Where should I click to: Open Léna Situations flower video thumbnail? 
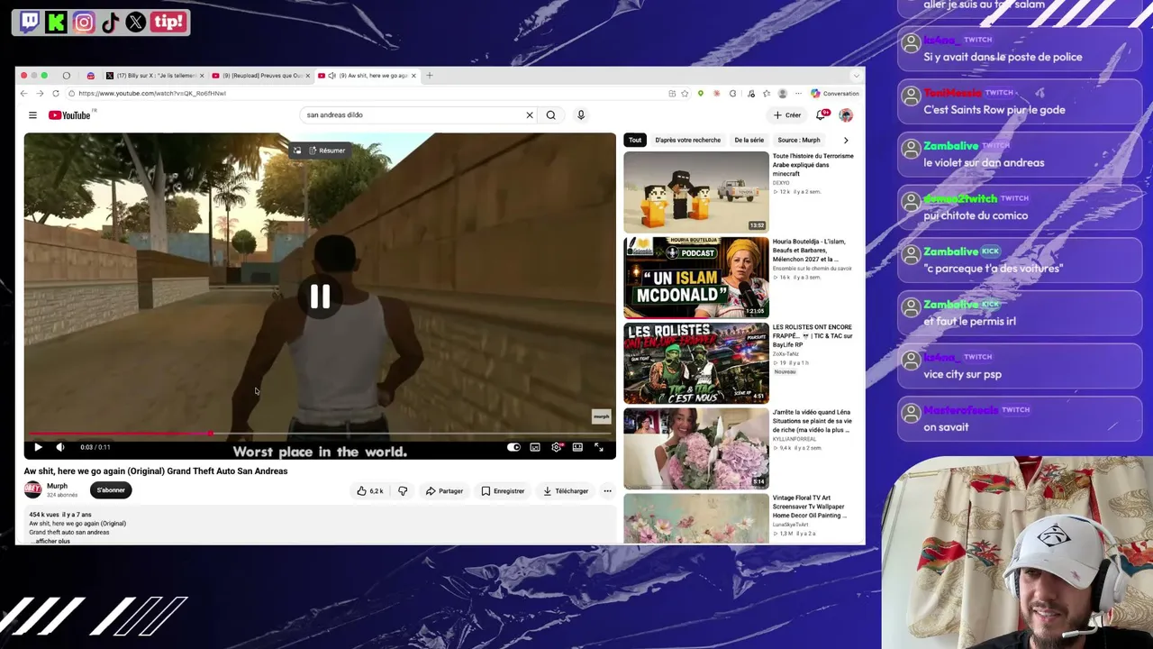click(x=696, y=449)
